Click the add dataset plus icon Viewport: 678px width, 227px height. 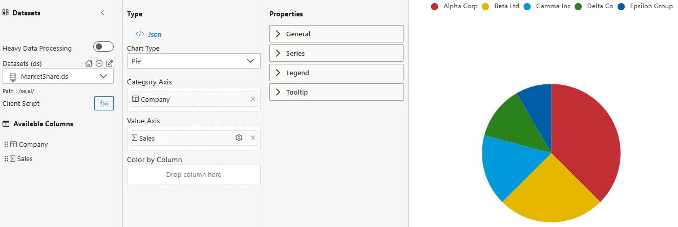tap(99, 64)
